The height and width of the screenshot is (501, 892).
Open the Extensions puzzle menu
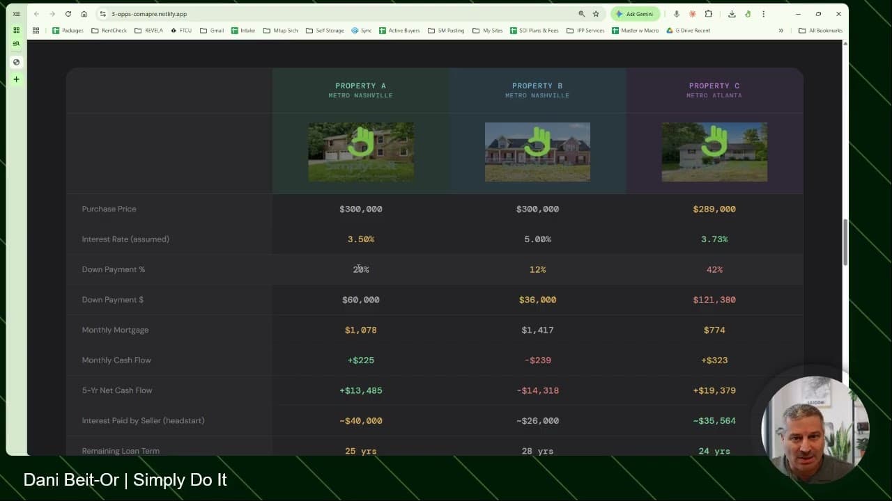(x=709, y=14)
